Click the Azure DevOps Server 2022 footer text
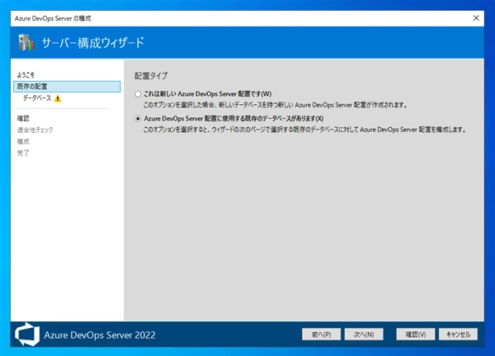The height and width of the screenshot is (356, 495). click(x=100, y=335)
